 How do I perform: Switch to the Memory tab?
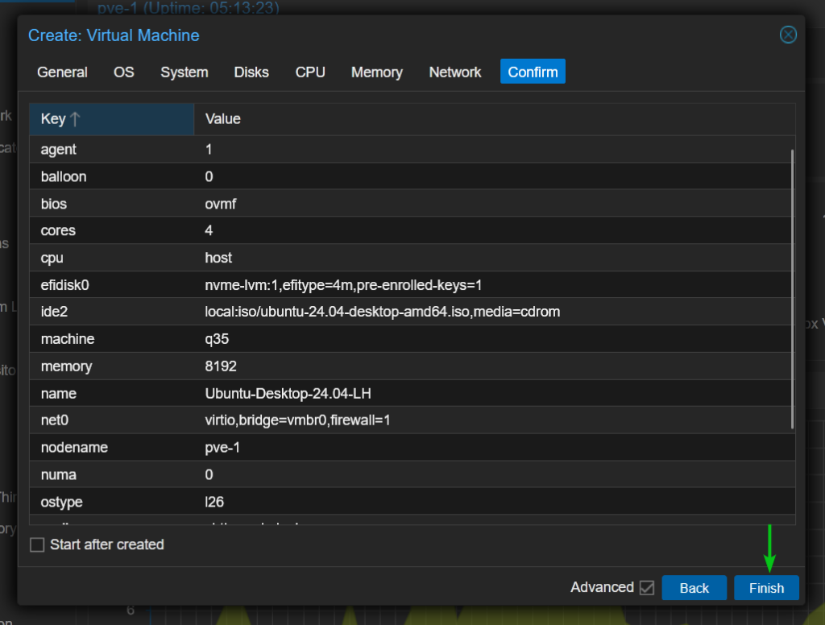[377, 72]
